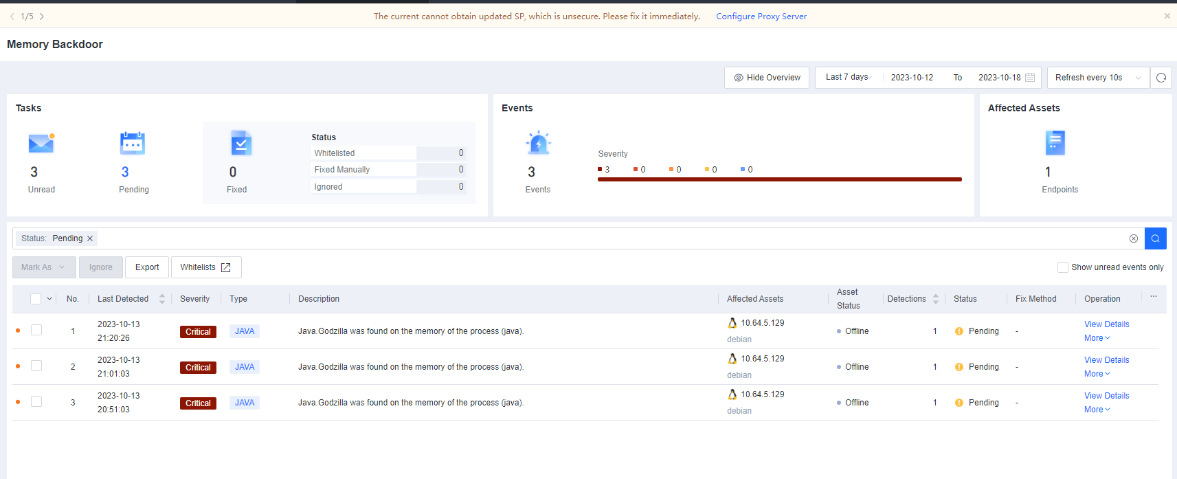Screen dimensions: 1177x479
Task: Click the Fixed tasks checkmark icon
Action: click(x=241, y=143)
